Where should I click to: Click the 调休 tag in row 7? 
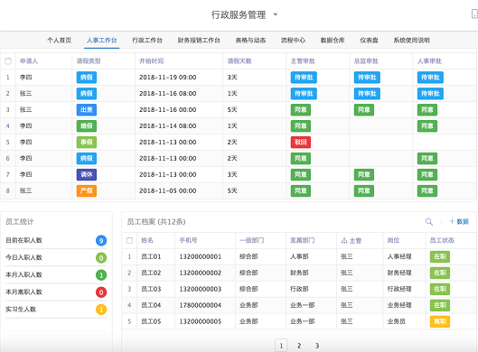tap(87, 174)
